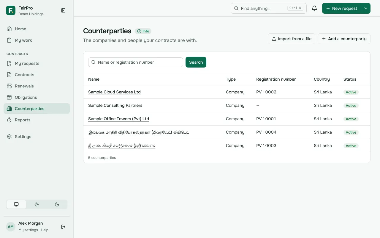Viewport: 380px width, 238px height.
Task: Click the Home icon in sidebar
Action: pyautogui.click(x=9, y=29)
